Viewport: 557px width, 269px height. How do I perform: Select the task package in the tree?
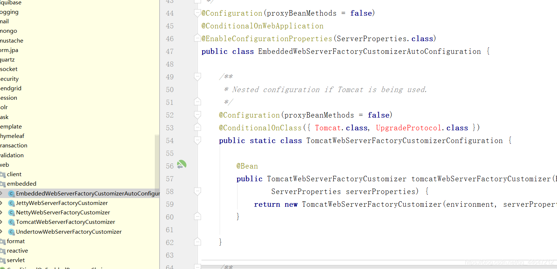tap(4, 117)
